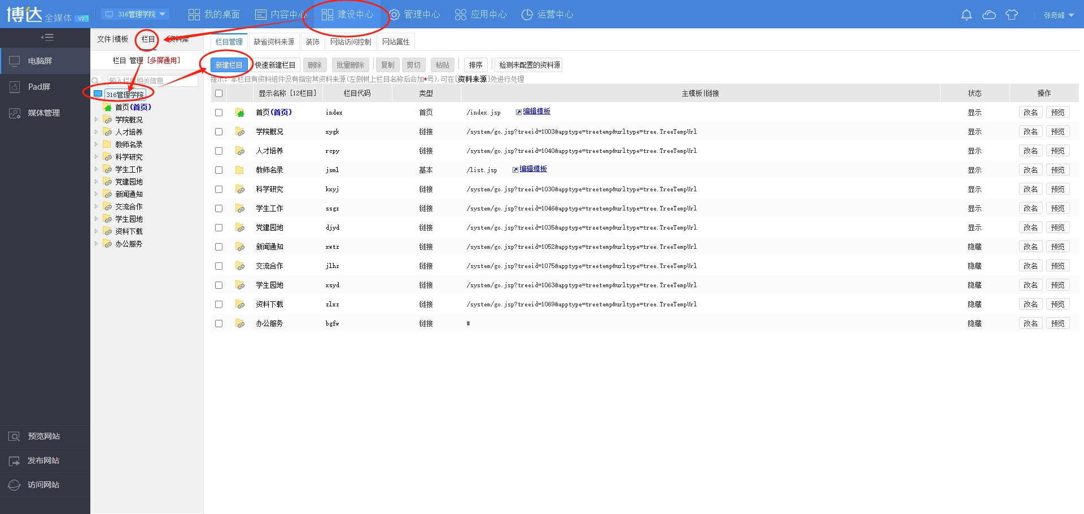The width and height of the screenshot is (1084, 514).
Task: Open the 张奇峰 user dropdown
Action: click(x=1059, y=15)
